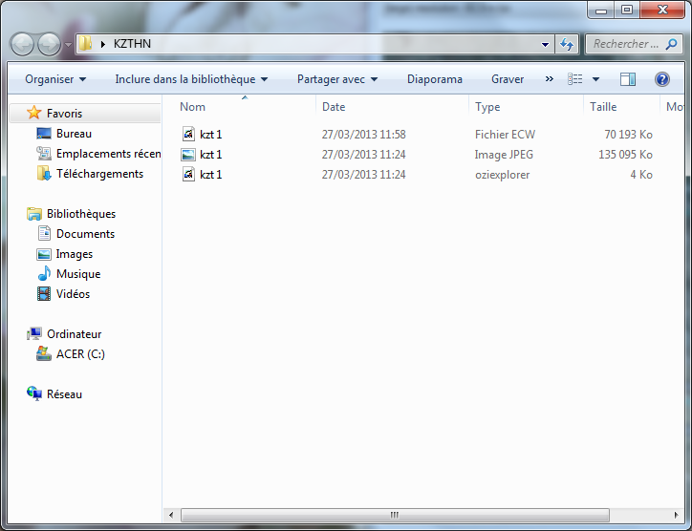Click the Diaporama toolbar button

point(434,79)
